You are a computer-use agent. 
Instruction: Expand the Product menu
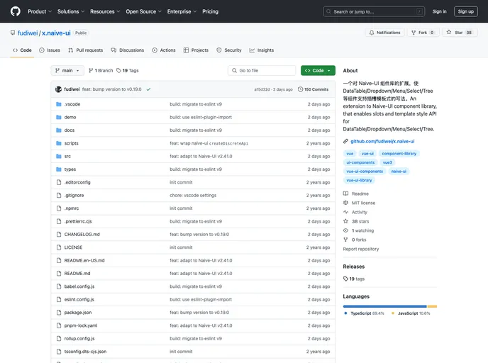(40, 11)
